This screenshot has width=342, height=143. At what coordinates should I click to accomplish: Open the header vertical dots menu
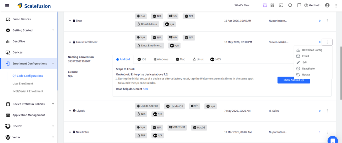[336, 6]
